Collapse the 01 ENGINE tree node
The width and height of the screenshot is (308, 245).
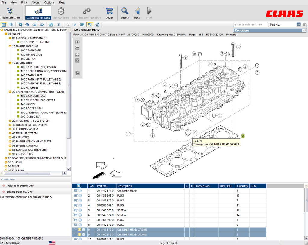[x=6, y=34]
